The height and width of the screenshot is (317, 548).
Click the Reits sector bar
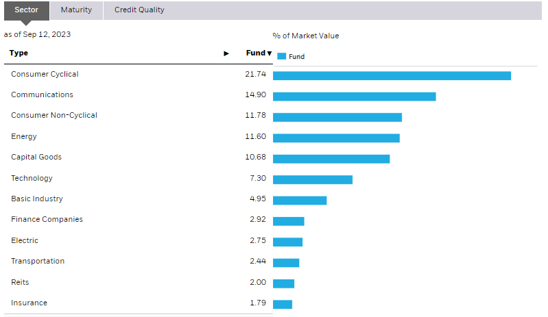coord(283,283)
